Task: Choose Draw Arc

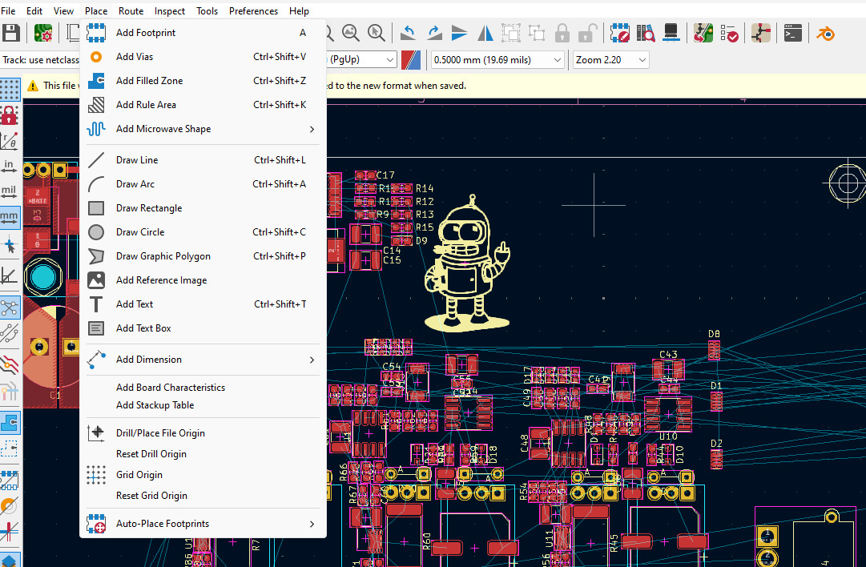Action: [x=203, y=184]
